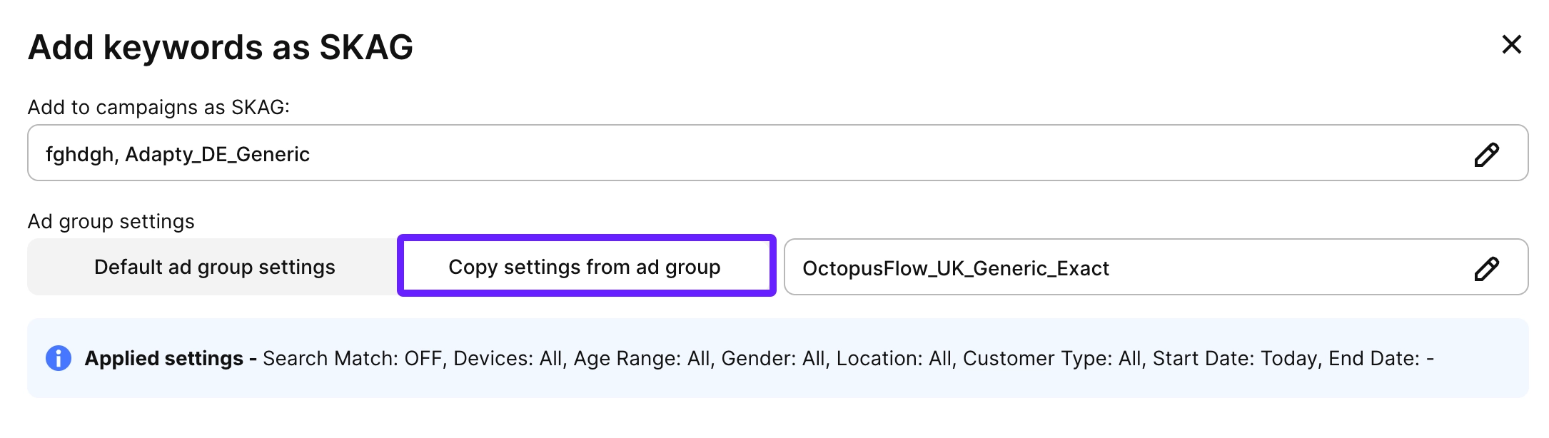Click the blue info icon in the banner
This screenshot has height=438, width=1549.
point(59,358)
